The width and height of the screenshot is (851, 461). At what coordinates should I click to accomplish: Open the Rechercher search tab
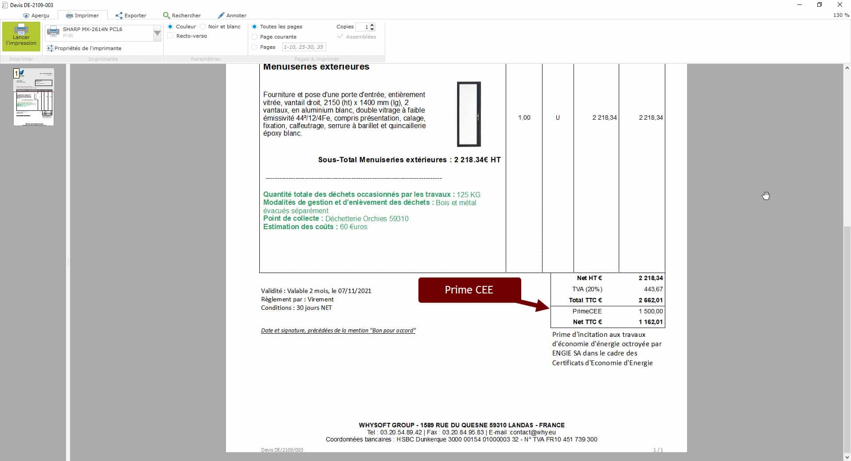tap(182, 16)
